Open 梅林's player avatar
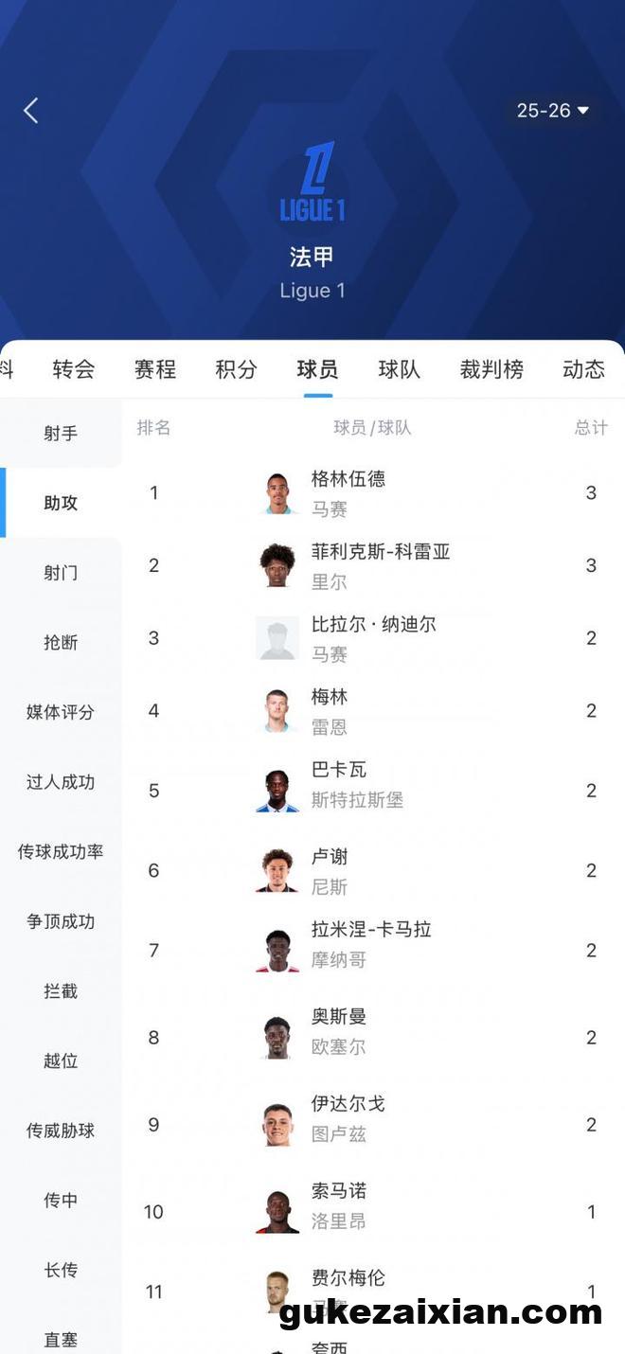This screenshot has height=1354, width=625. coord(277,711)
